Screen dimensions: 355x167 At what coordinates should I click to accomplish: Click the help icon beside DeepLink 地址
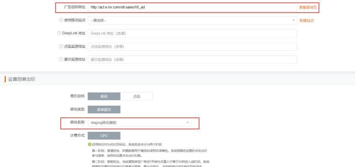59,33
